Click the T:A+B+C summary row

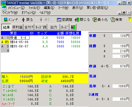[x=21, y=91]
